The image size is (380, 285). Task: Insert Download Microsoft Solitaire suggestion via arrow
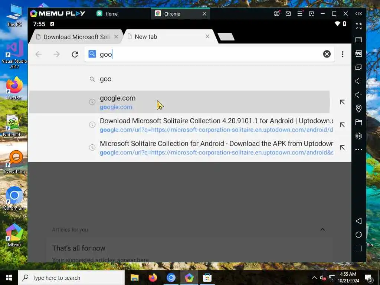pyautogui.click(x=342, y=125)
